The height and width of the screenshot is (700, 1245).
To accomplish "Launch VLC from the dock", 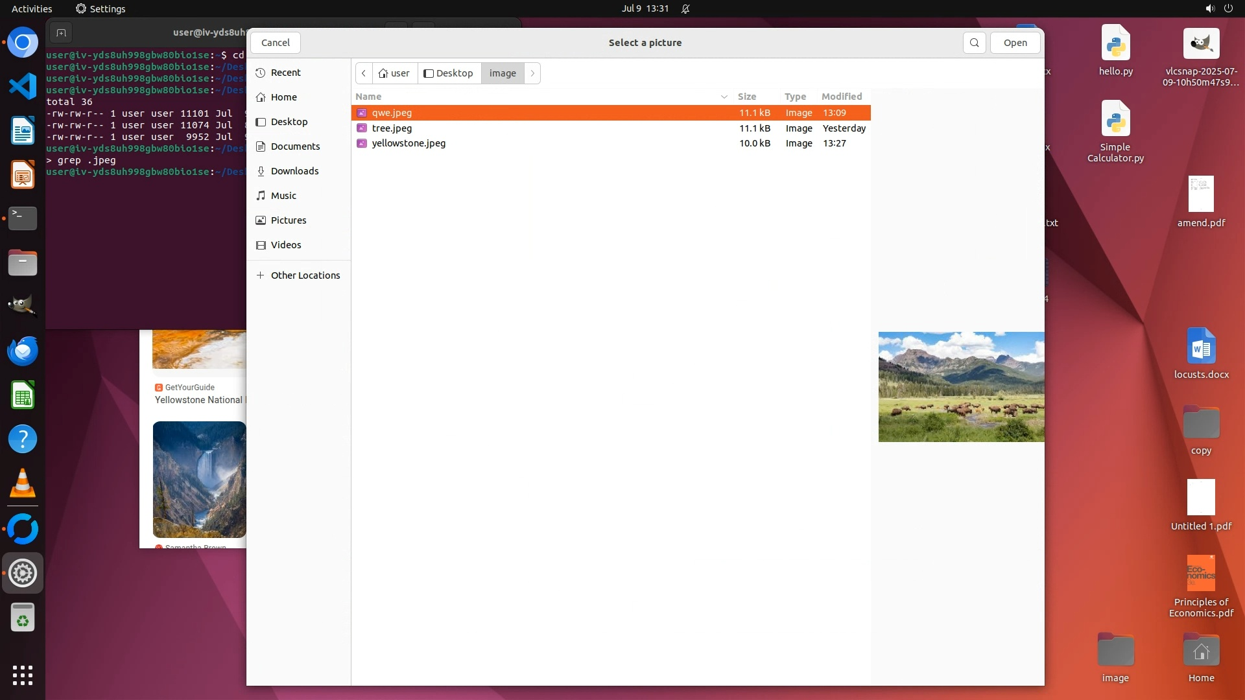I will point(23,484).
